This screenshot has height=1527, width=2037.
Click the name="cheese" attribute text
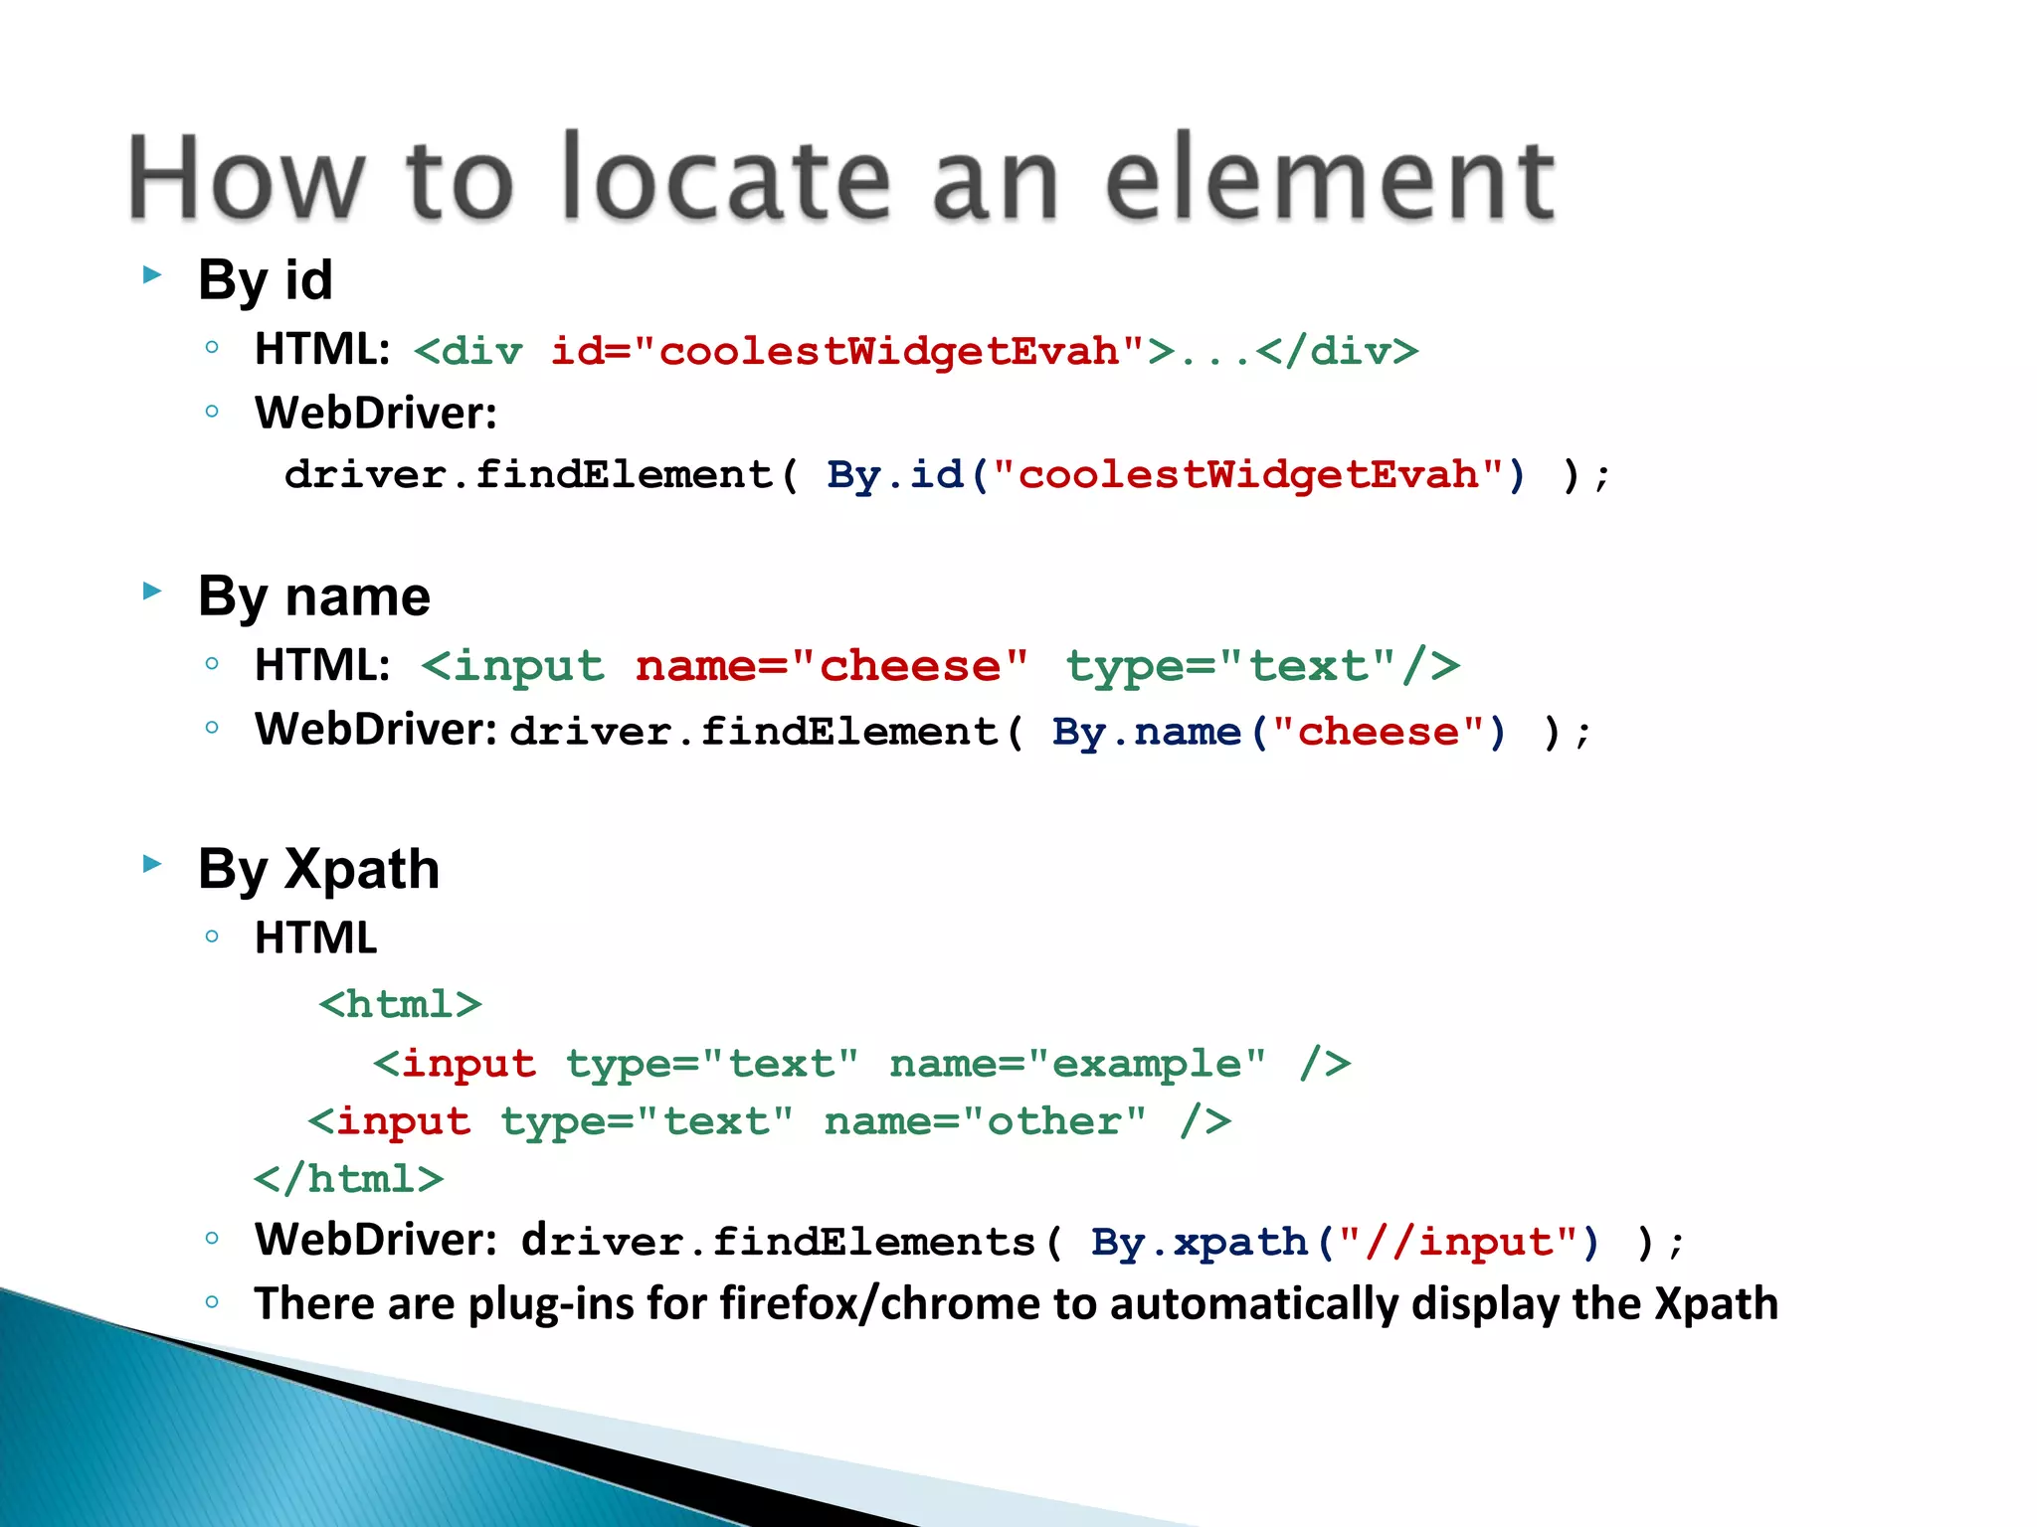[x=832, y=666]
